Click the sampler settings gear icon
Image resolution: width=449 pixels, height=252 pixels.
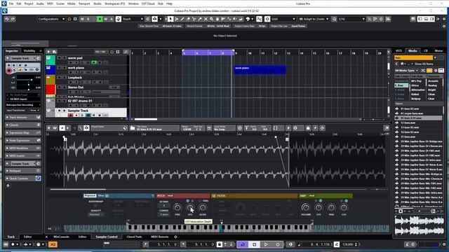coord(295,128)
